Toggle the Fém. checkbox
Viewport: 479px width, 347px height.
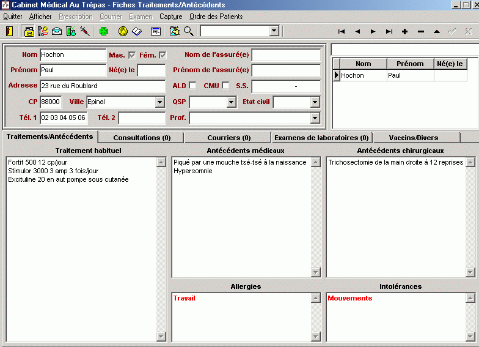click(x=163, y=55)
